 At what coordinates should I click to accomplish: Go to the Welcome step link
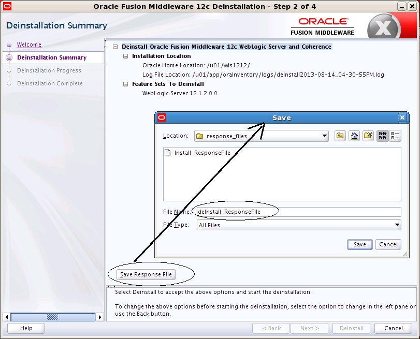click(x=29, y=45)
